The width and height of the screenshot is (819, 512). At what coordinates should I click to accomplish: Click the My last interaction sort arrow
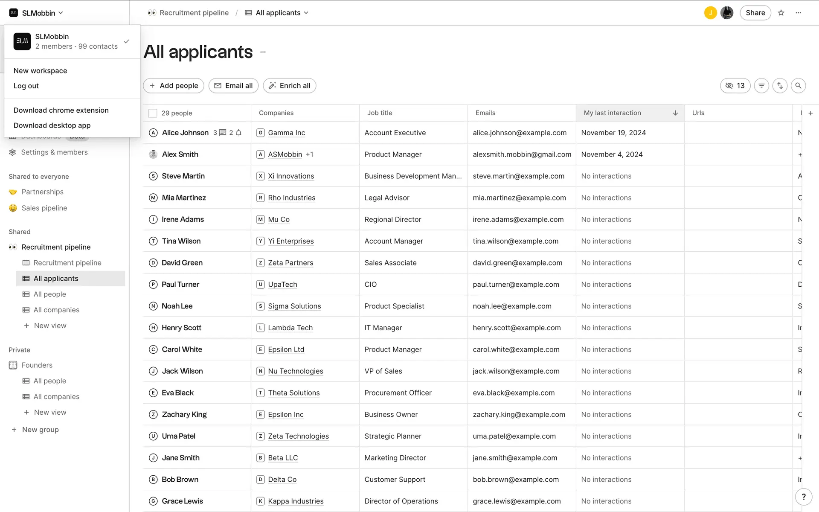point(675,113)
